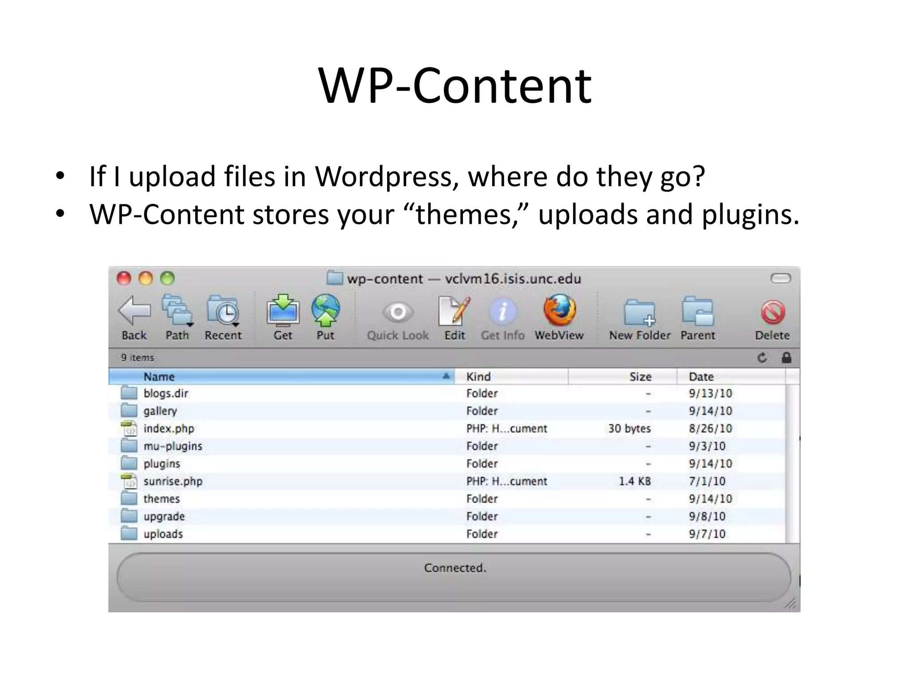The image size is (909, 681).
Task: Click the Quick Look eye icon
Action: pos(398,312)
